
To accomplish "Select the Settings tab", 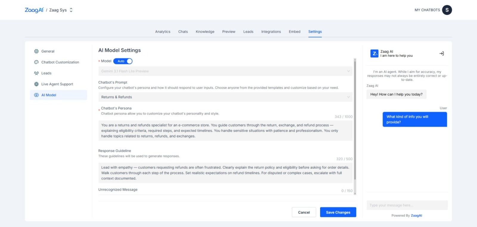I will [x=315, y=32].
